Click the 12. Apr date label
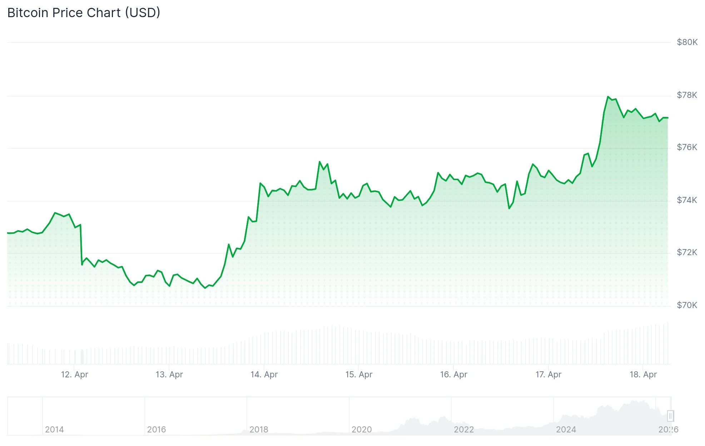Image resolution: width=705 pixels, height=446 pixels. click(x=74, y=375)
